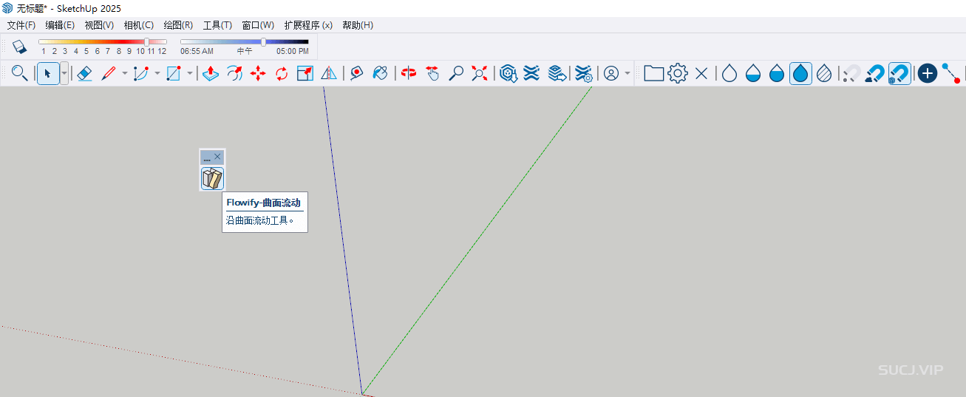Click the Zoom magnifier tool
The width and height of the screenshot is (966, 397).
(x=457, y=73)
